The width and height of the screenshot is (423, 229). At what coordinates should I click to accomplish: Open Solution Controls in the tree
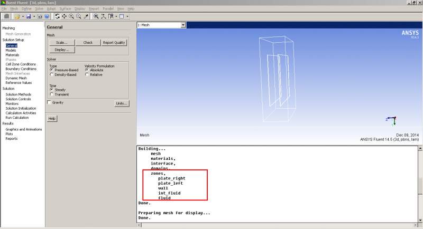18,99
